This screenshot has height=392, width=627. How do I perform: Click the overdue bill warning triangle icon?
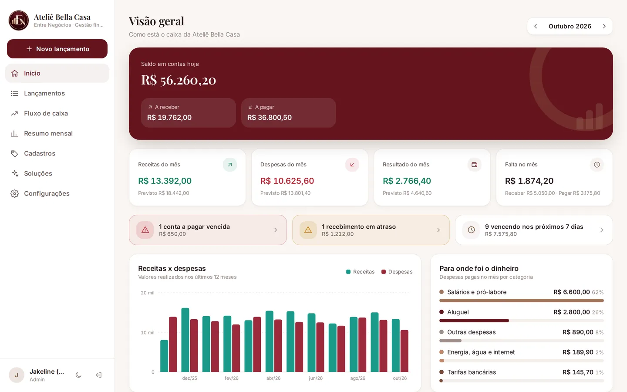coord(145,230)
